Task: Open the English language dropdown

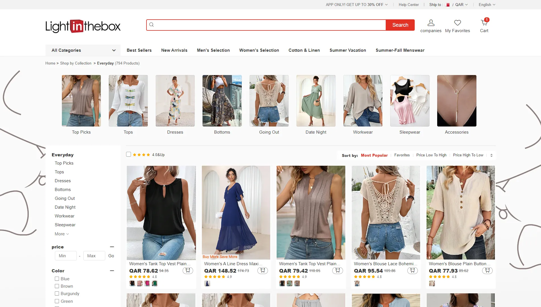Action: pyautogui.click(x=487, y=5)
